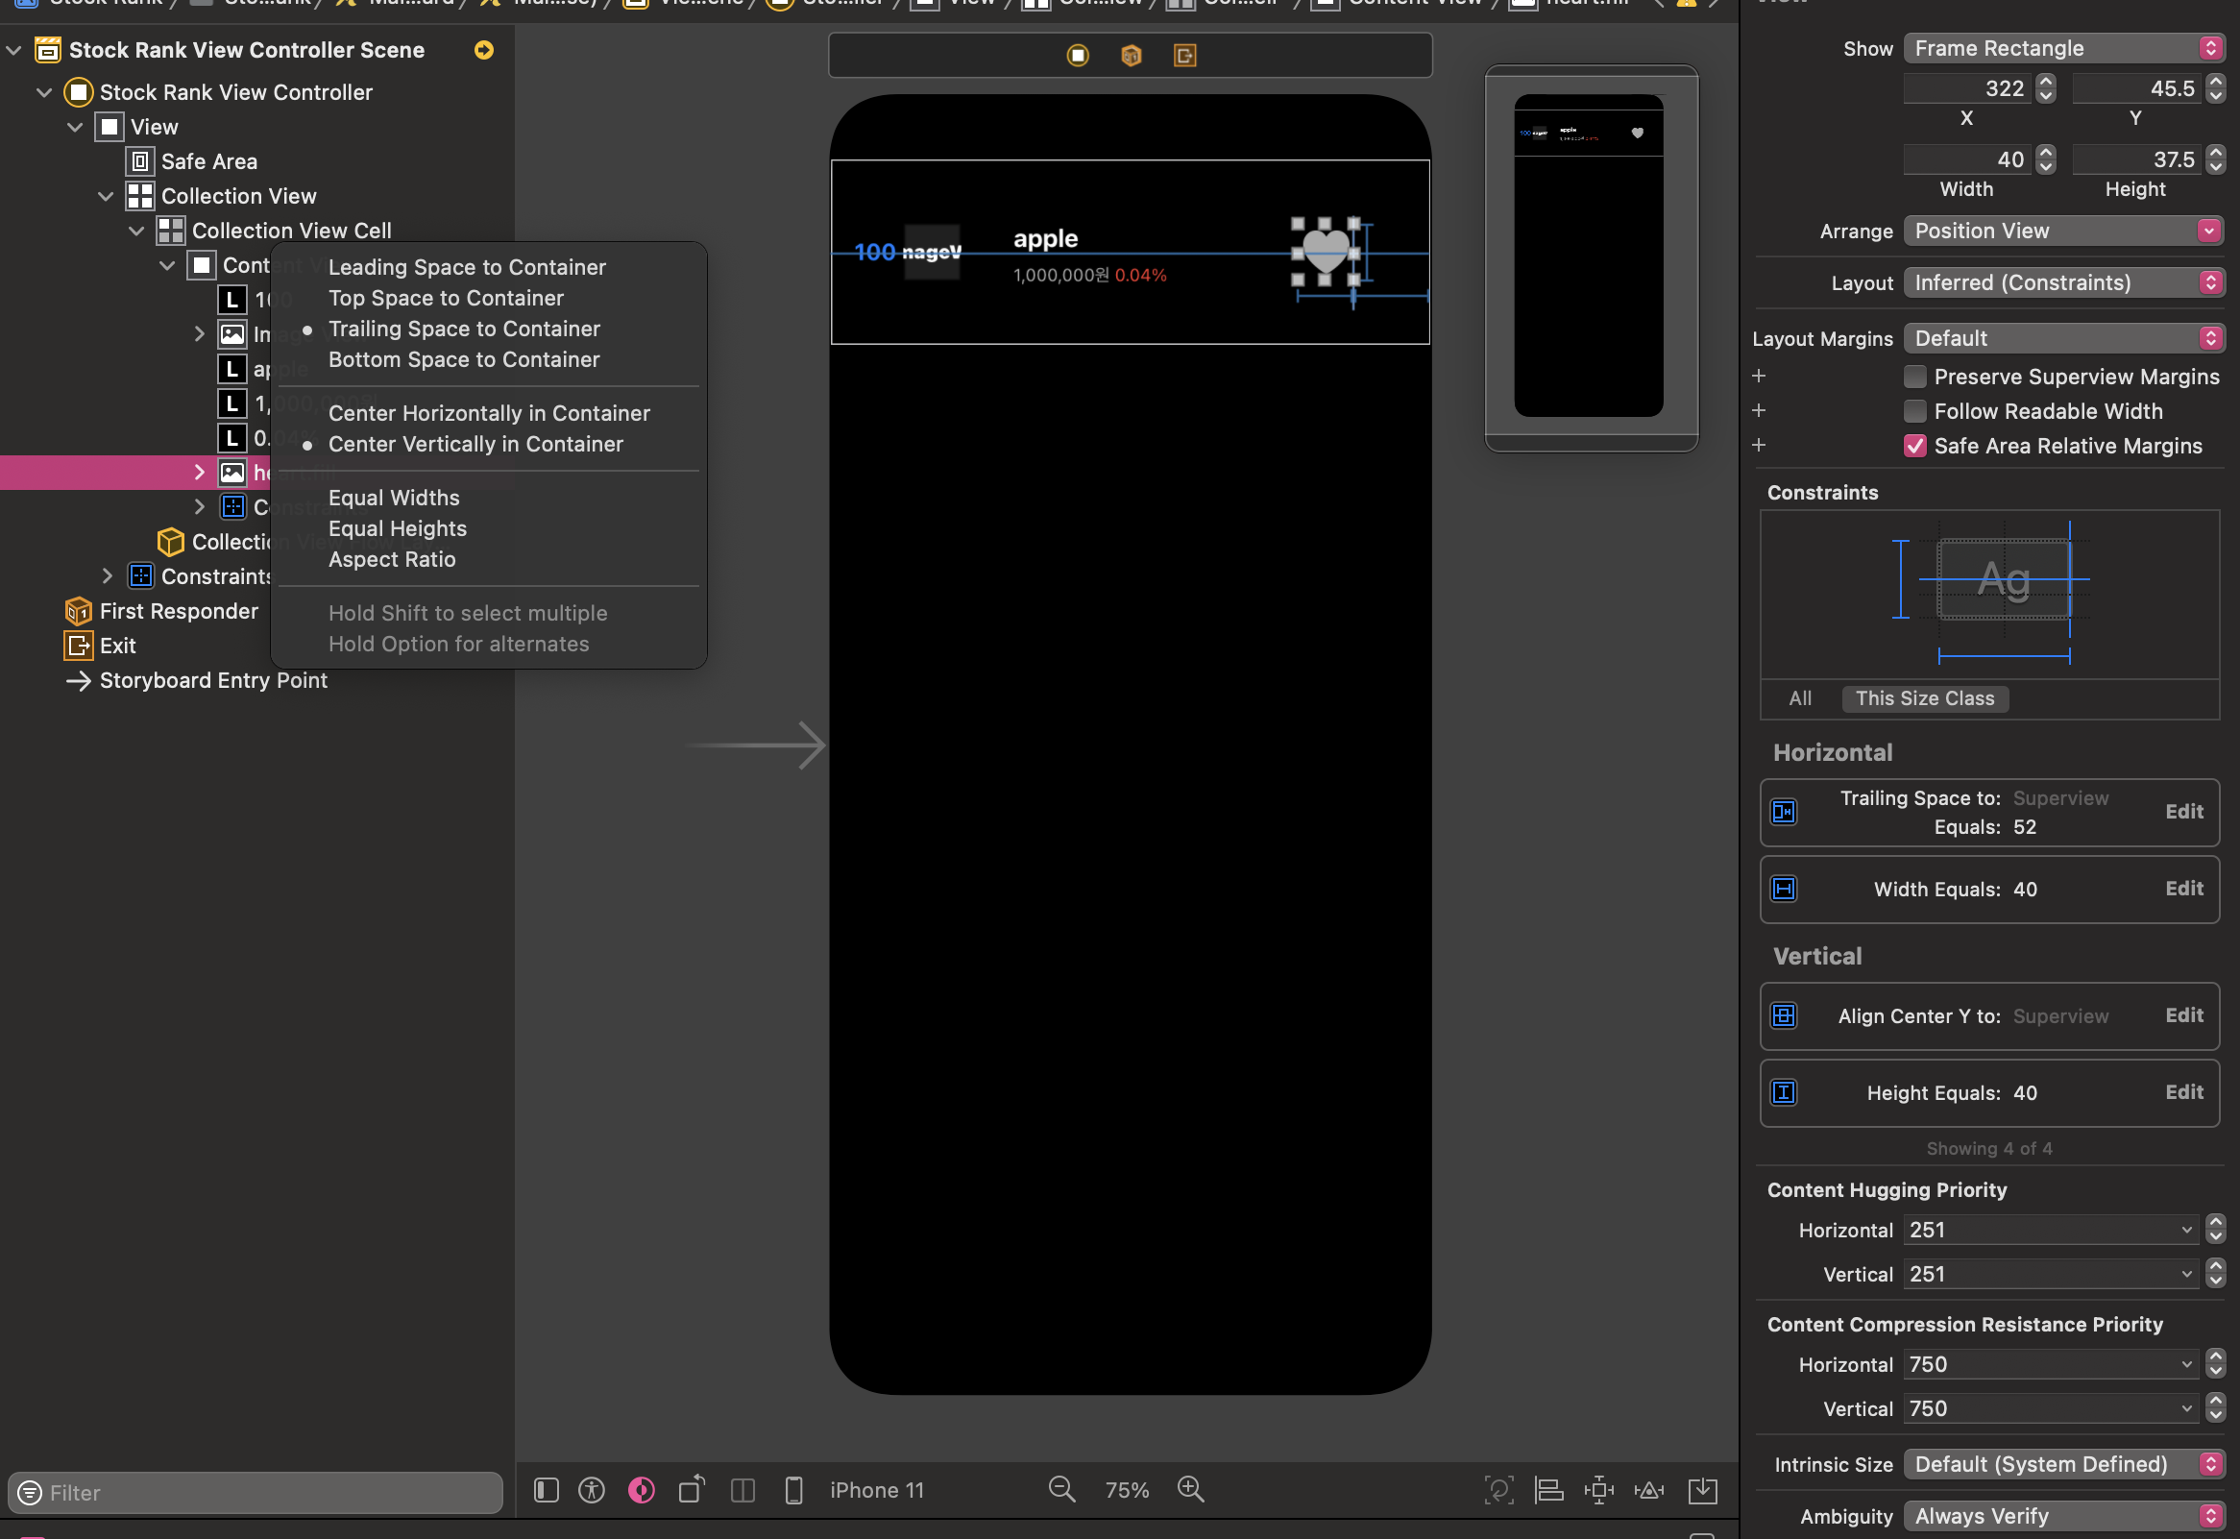Enable Preserve Superview Margins checkbox
The image size is (2240, 1539).
(x=1915, y=377)
